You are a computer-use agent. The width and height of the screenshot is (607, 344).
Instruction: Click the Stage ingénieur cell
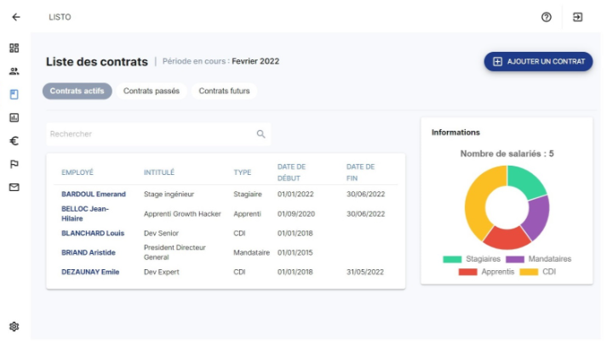tap(169, 195)
